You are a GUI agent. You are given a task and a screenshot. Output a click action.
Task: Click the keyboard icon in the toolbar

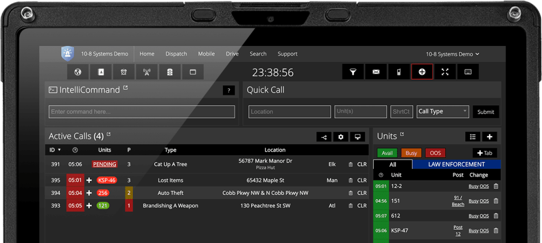click(468, 72)
